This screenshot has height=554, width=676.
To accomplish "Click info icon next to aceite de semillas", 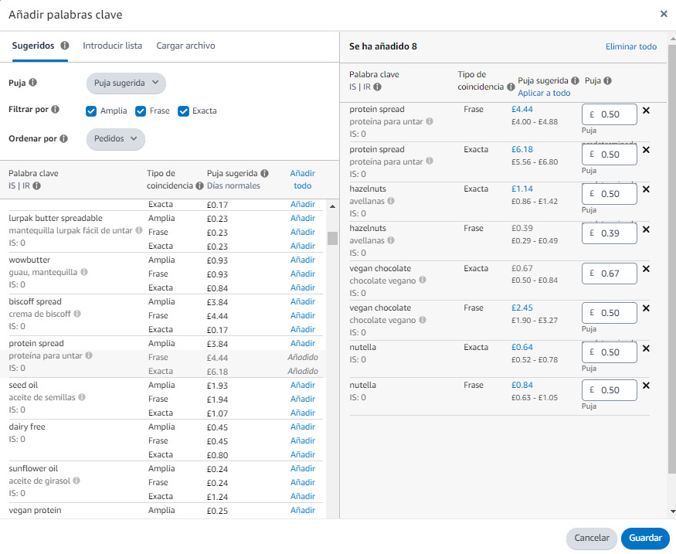I will click(82, 397).
